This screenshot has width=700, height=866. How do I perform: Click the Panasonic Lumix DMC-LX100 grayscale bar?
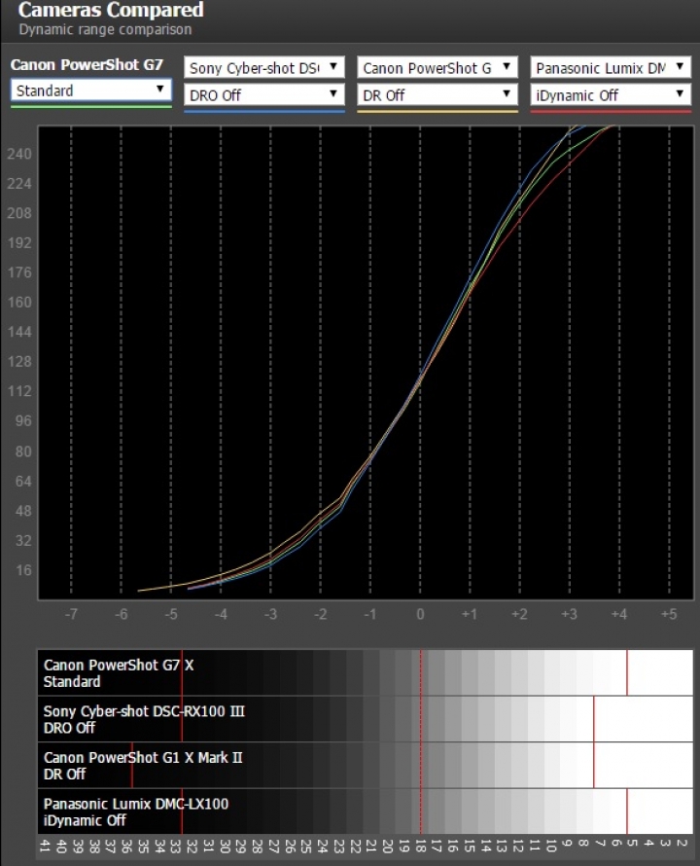pos(365,812)
